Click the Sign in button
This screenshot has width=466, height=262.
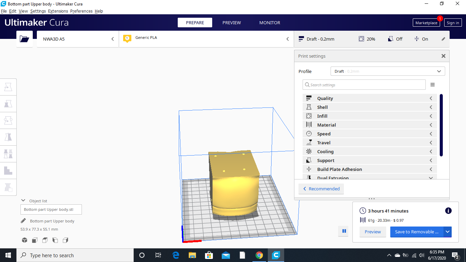453,23
